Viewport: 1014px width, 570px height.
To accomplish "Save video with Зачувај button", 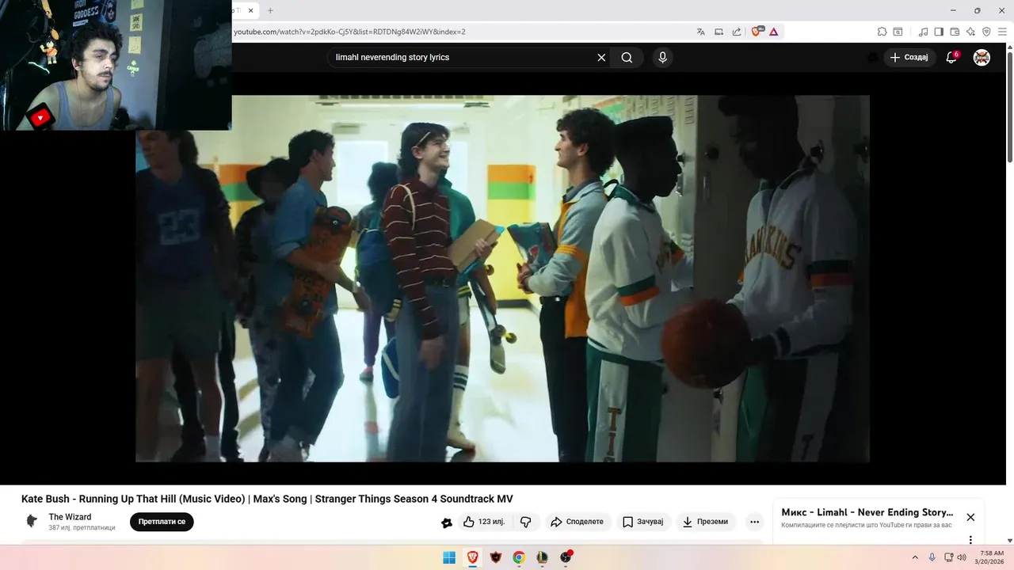I will [642, 522].
